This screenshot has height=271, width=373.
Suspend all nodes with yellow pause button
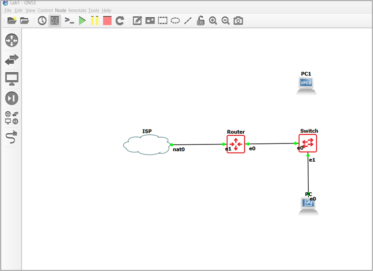[95, 21]
